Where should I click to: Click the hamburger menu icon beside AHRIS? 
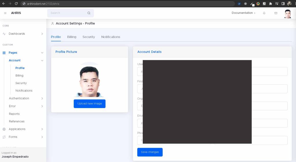click(5, 13)
